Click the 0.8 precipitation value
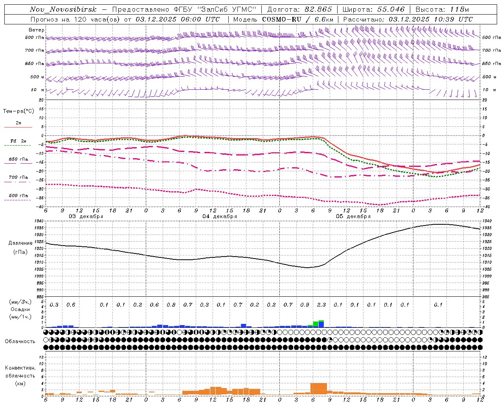The image size is (503, 403). pyautogui.click(x=171, y=305)
